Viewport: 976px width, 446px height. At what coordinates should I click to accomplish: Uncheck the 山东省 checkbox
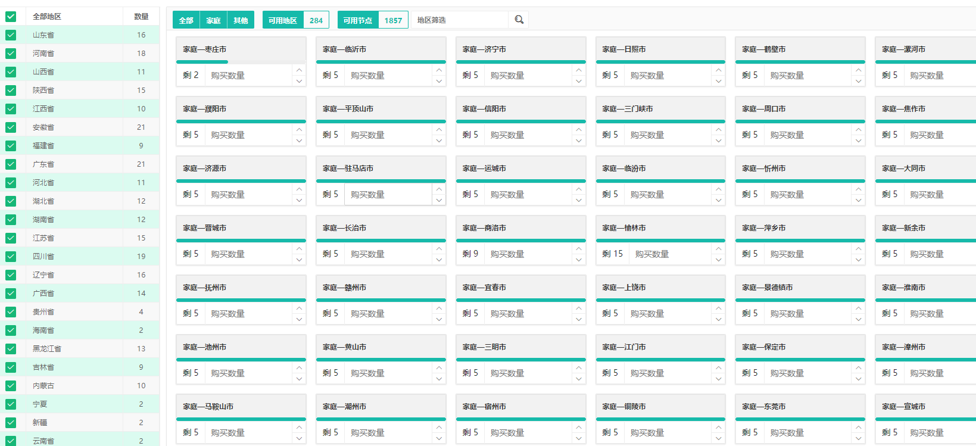click(x=11, y=35)
